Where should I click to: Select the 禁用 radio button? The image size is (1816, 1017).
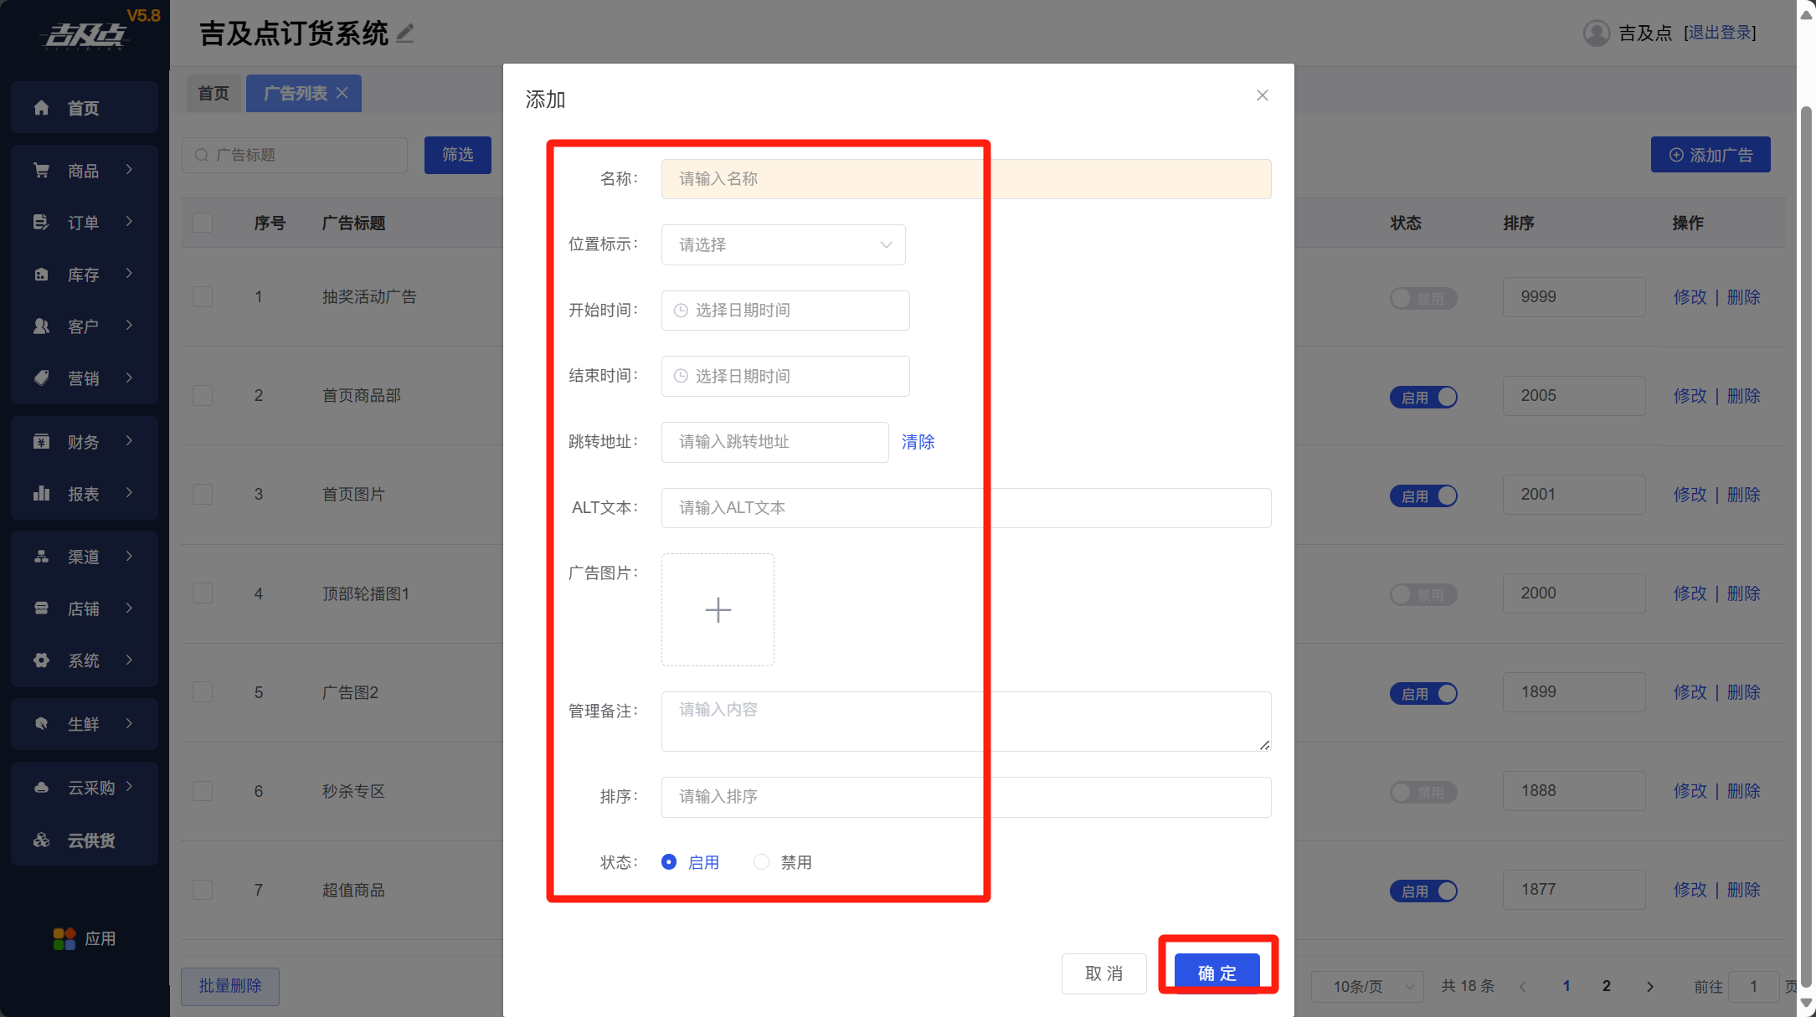[761, 862]
